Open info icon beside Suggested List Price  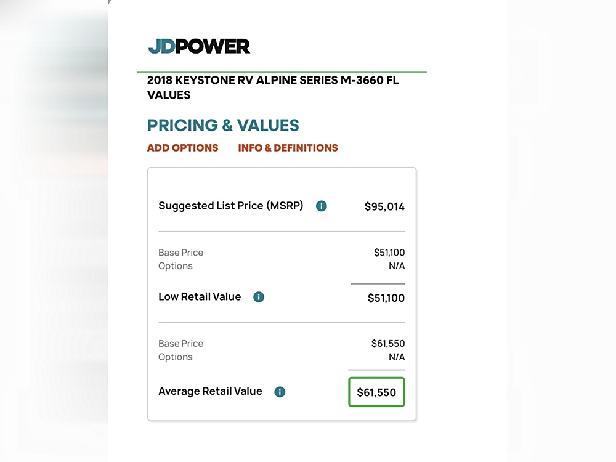click(321, 206)
